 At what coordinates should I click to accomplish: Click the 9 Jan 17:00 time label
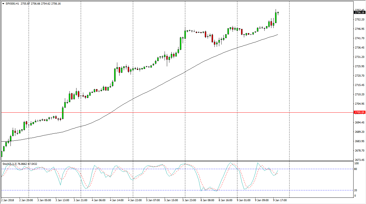pos(280,200)
